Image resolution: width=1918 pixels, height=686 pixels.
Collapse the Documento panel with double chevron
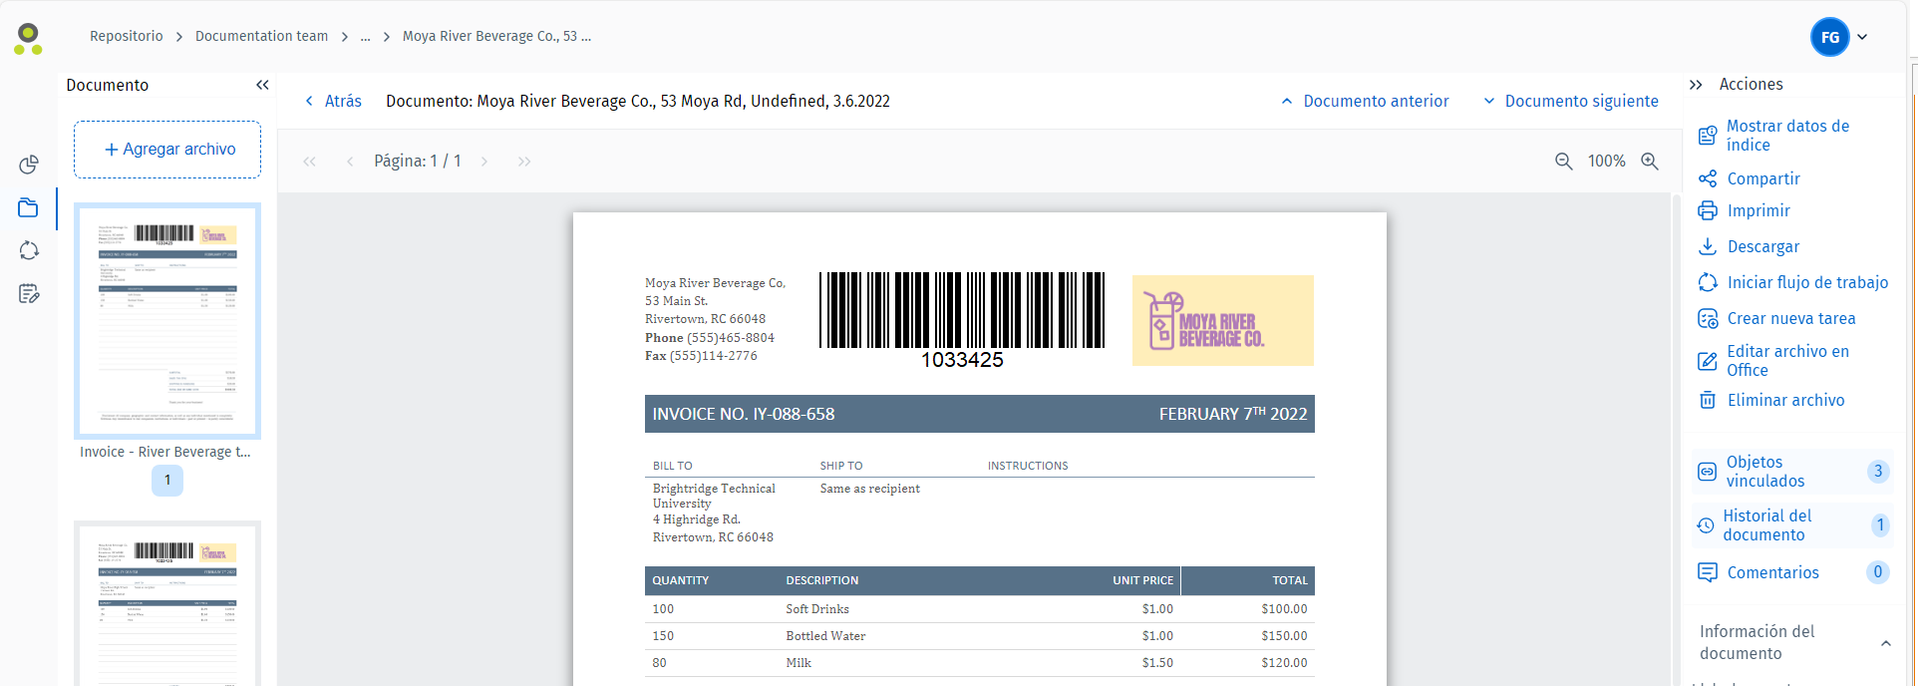click(x=262, y=85)
